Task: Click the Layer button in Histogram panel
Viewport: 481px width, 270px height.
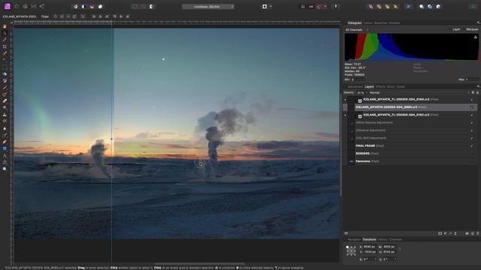Action: pyautogui.click(x=456, y=29)
